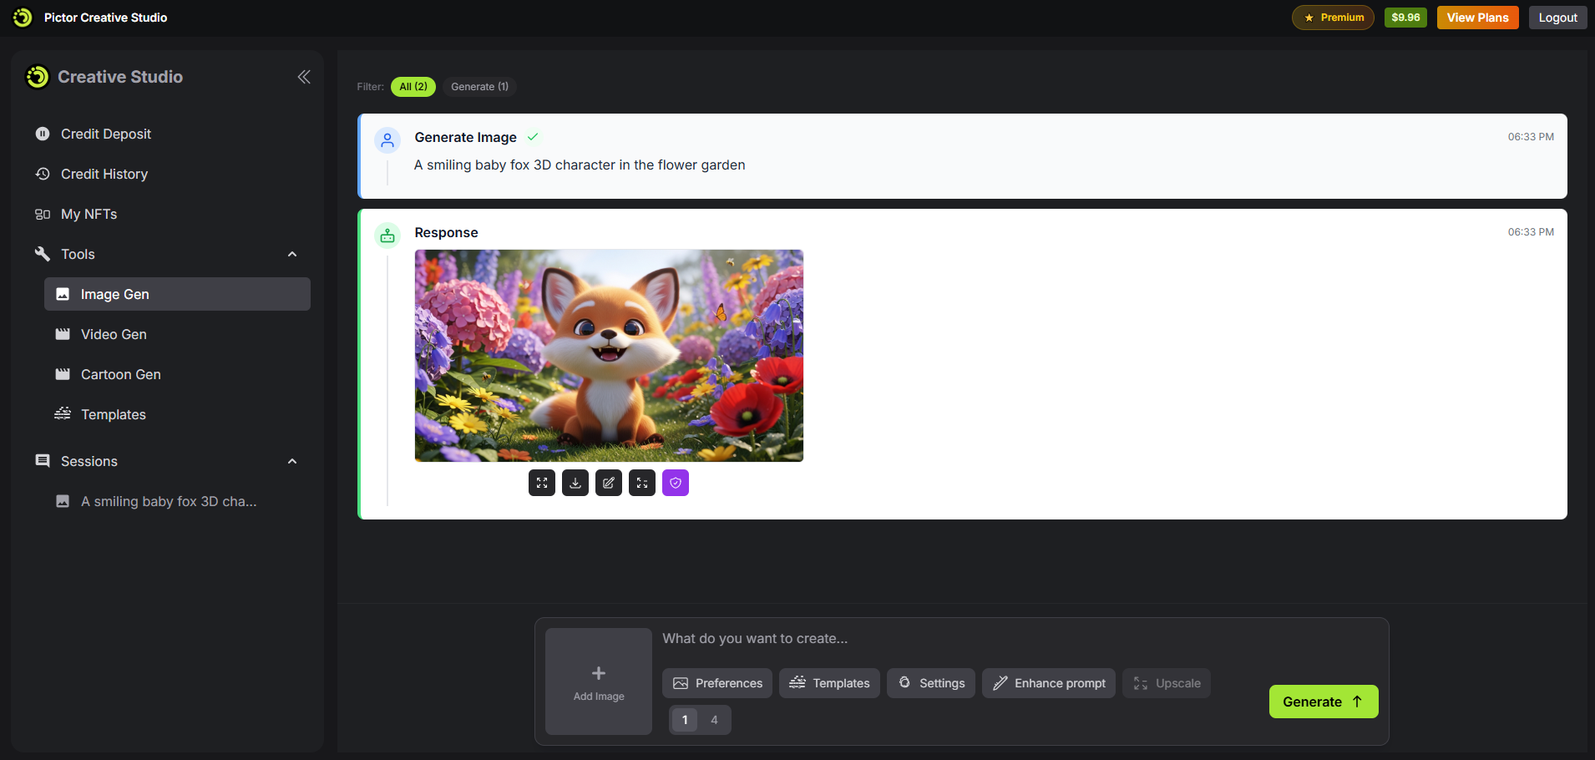Switch to Cartoon Gen tool
Viewport: 1595px width, 760px height.
click(120, 374)
